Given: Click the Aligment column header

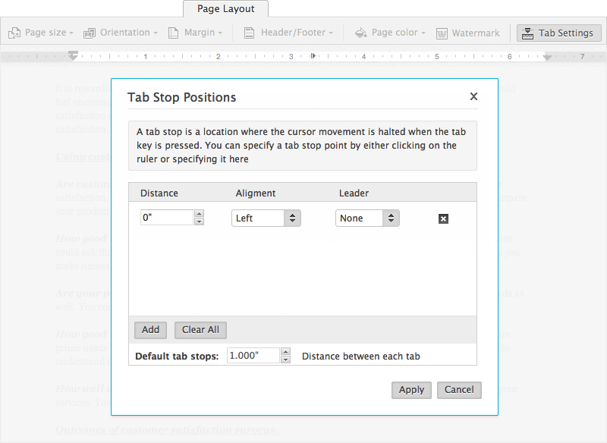Looking at the screenshot, I should tap(256, 193).
